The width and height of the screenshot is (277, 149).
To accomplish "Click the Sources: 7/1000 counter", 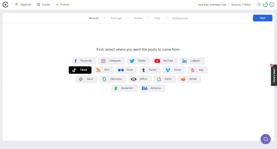I will click(x=241, y=5).
